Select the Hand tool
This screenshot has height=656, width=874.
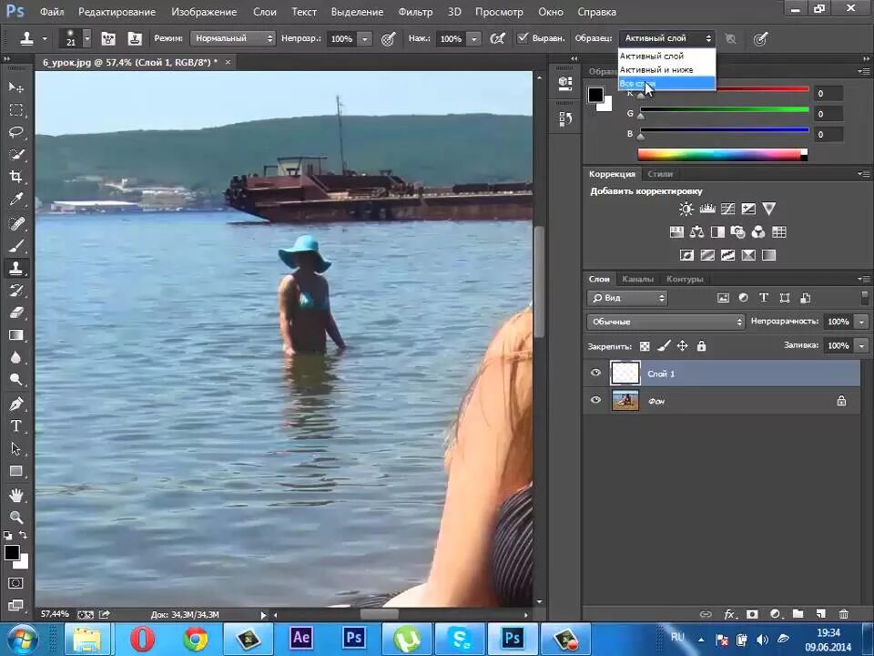click(x=15, y=495)
